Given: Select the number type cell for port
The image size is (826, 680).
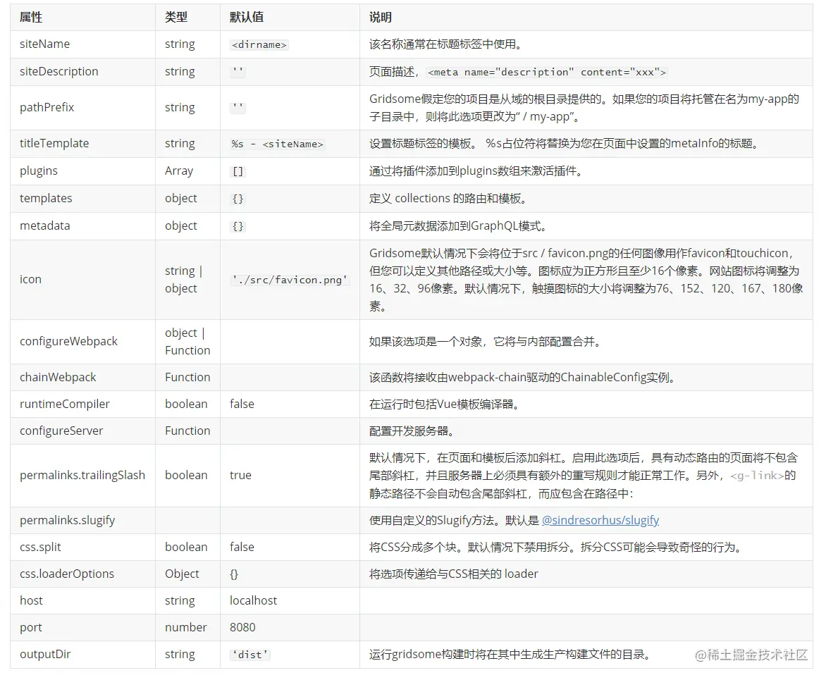Looking at the screenshot, I should click(x=186, y=628).
